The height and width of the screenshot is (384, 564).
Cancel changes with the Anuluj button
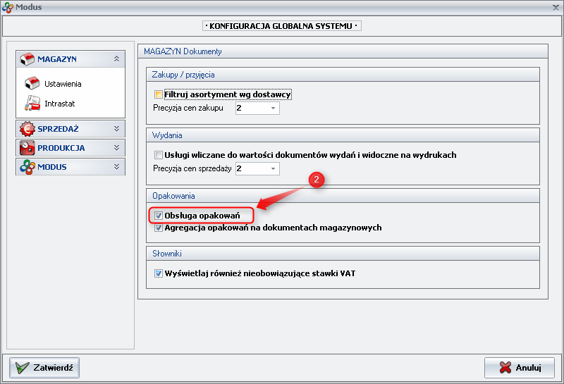520,368
